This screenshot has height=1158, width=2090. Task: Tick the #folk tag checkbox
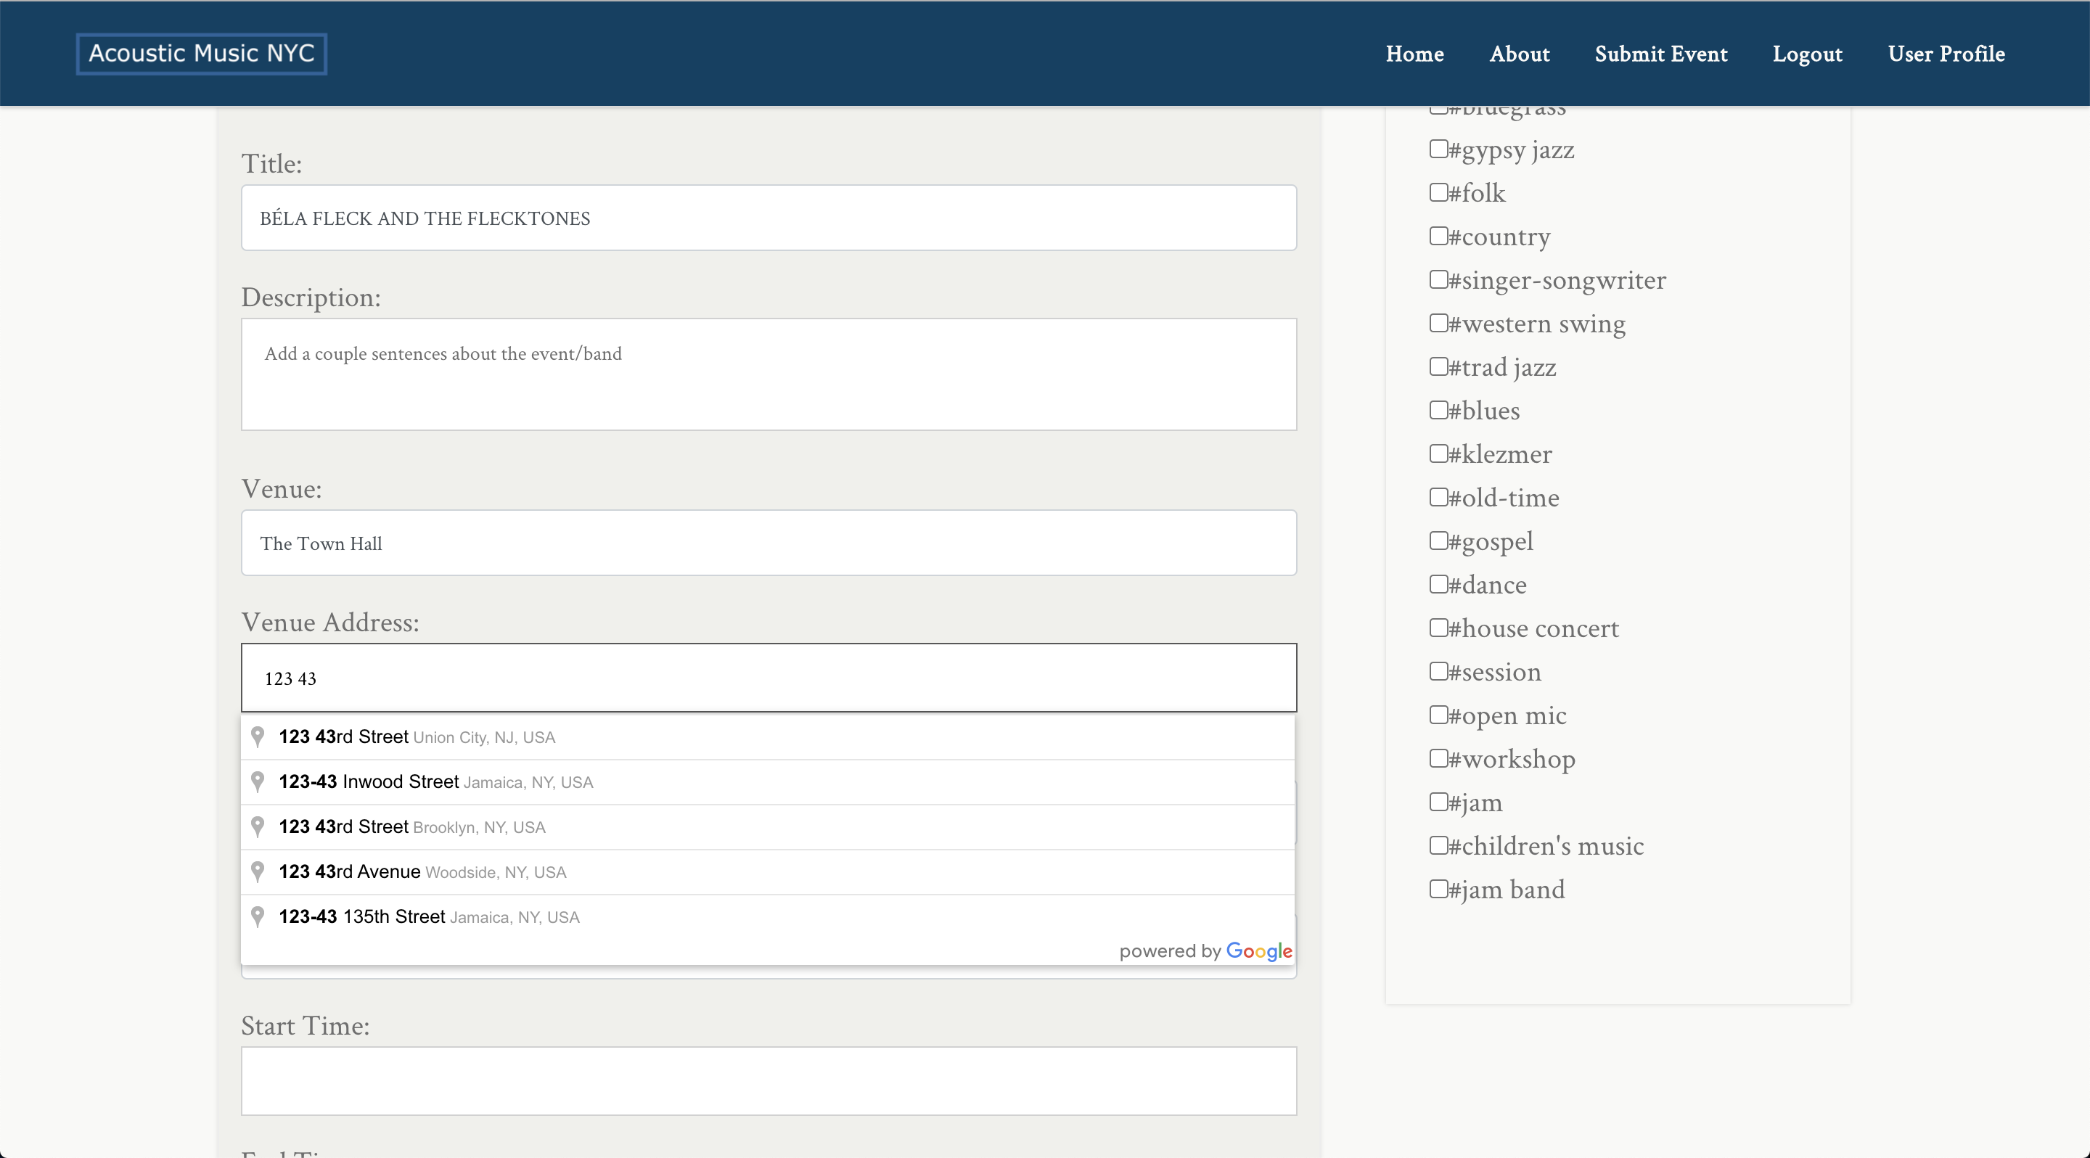tap(1438, 192)
